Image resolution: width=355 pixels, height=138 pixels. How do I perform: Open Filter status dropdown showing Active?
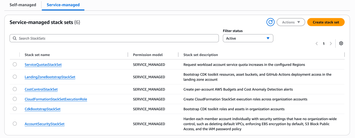tap(248, 38)
